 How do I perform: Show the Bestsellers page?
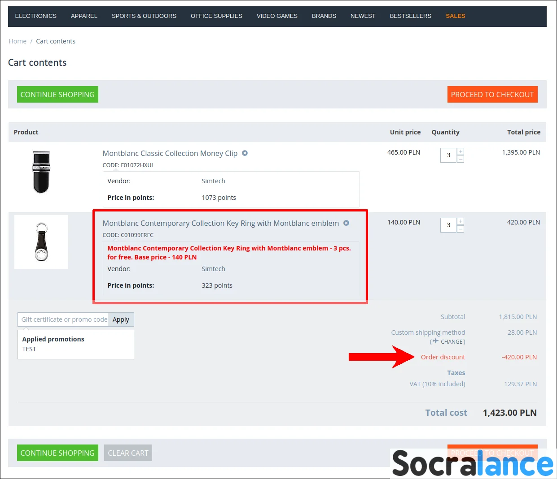click(x=410, y=16)
